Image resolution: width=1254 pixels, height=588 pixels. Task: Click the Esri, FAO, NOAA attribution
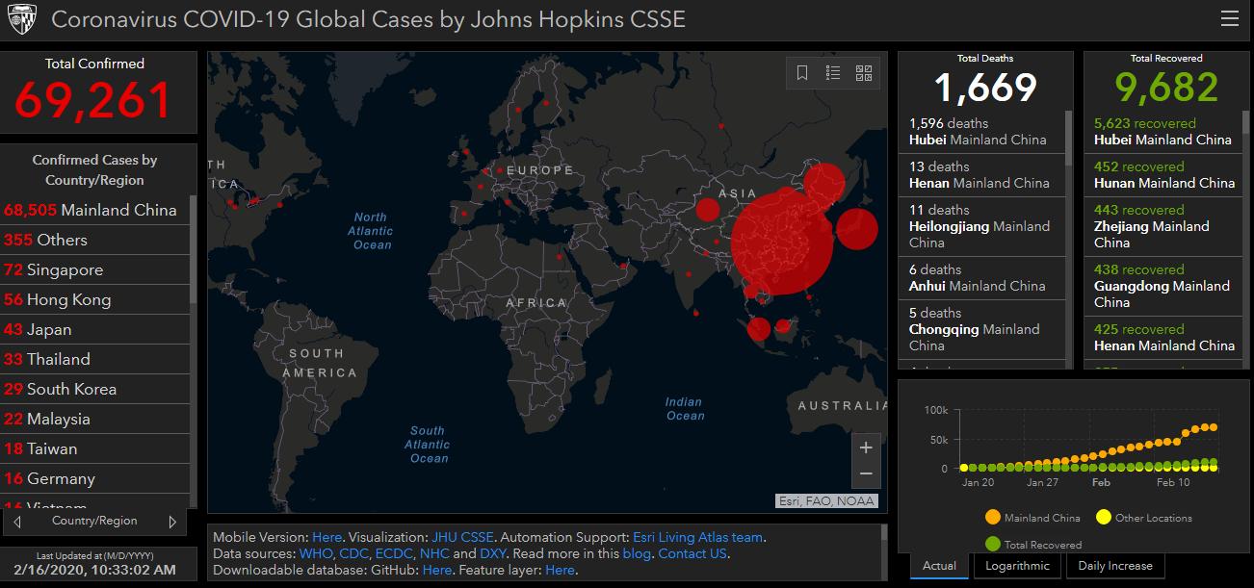[x=826, y=500]
